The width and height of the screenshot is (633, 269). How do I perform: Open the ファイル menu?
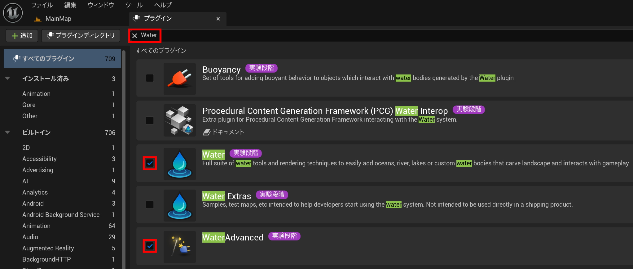(x=42, y=5)
